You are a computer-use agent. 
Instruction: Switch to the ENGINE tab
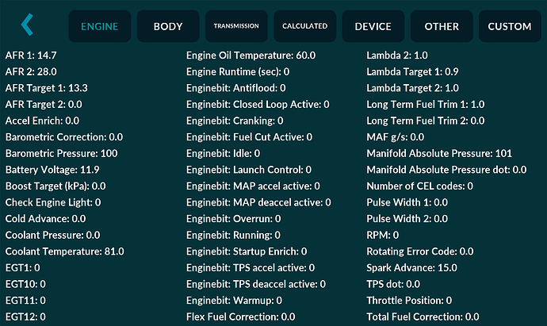click(x=100, y=26)
